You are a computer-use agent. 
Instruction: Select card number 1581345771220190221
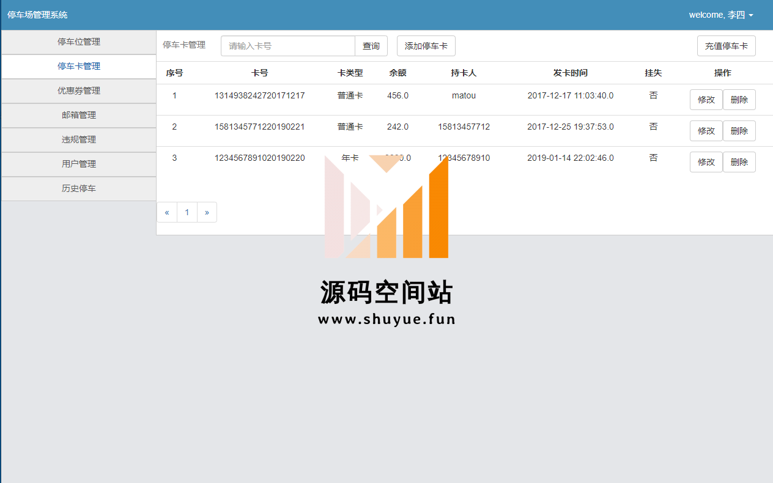(x=259, y=127)
